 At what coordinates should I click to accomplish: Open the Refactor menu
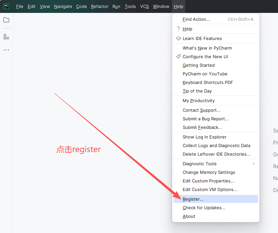[100, 7]
